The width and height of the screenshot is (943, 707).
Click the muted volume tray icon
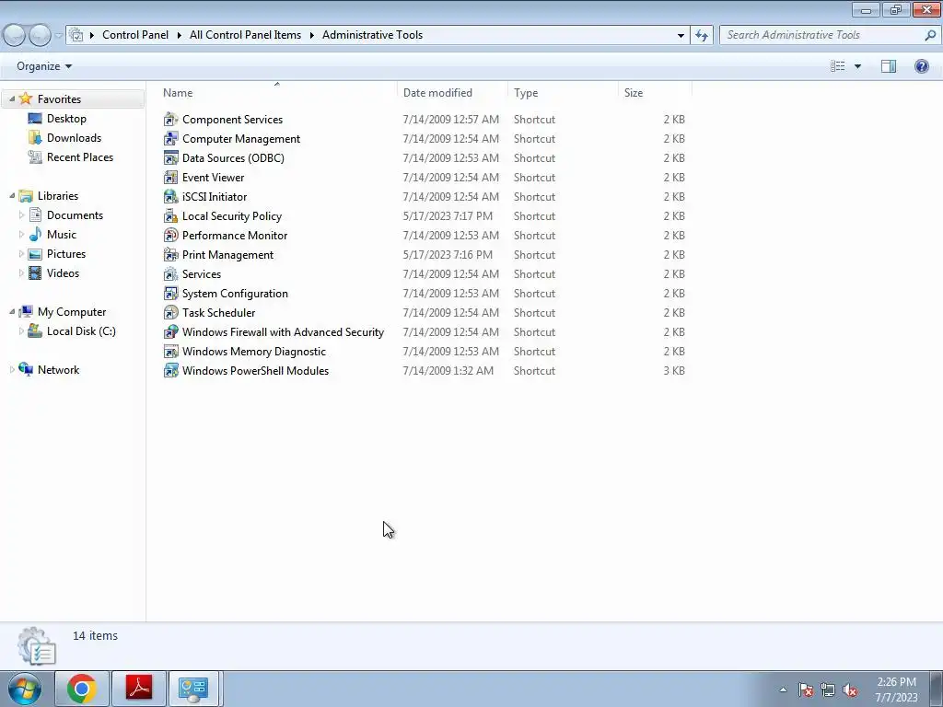click(x=850, y=690)
